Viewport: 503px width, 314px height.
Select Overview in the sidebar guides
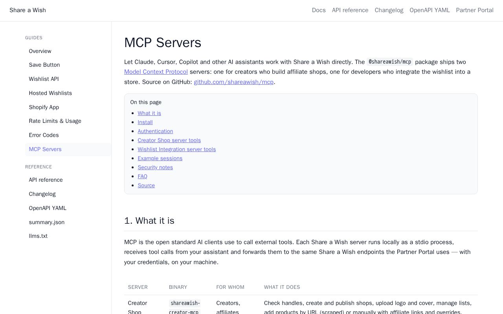click(68, 51)
